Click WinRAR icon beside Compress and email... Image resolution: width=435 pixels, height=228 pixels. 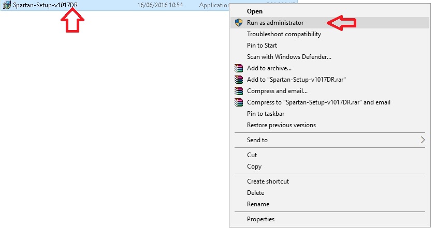[239, 91]
